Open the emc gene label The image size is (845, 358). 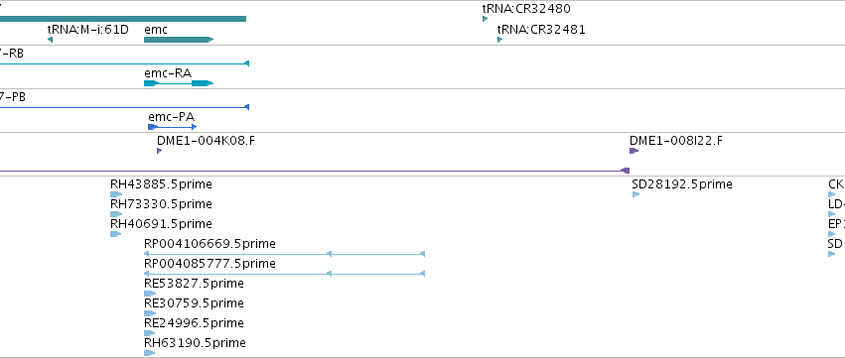click(156, 29)
